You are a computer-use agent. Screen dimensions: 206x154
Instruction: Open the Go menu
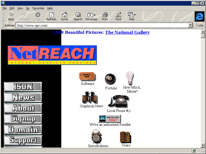point(28,8)
